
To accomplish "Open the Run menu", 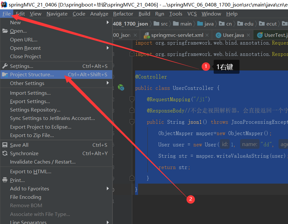I will point(160,14).
